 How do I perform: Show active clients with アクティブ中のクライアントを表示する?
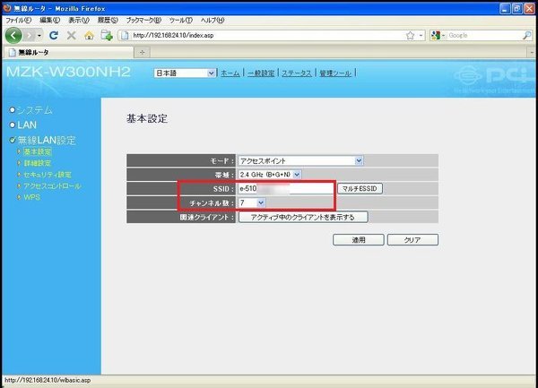coord(302,217)
